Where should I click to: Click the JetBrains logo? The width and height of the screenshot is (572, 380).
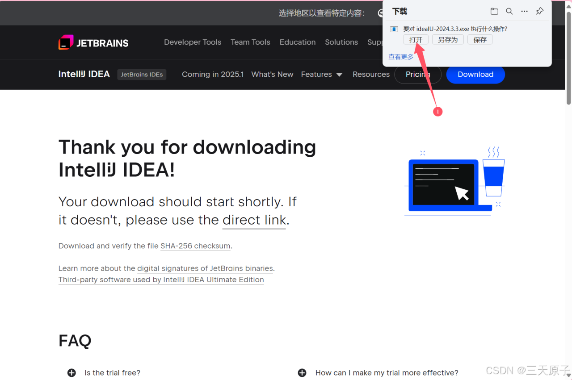coord(93,42)
